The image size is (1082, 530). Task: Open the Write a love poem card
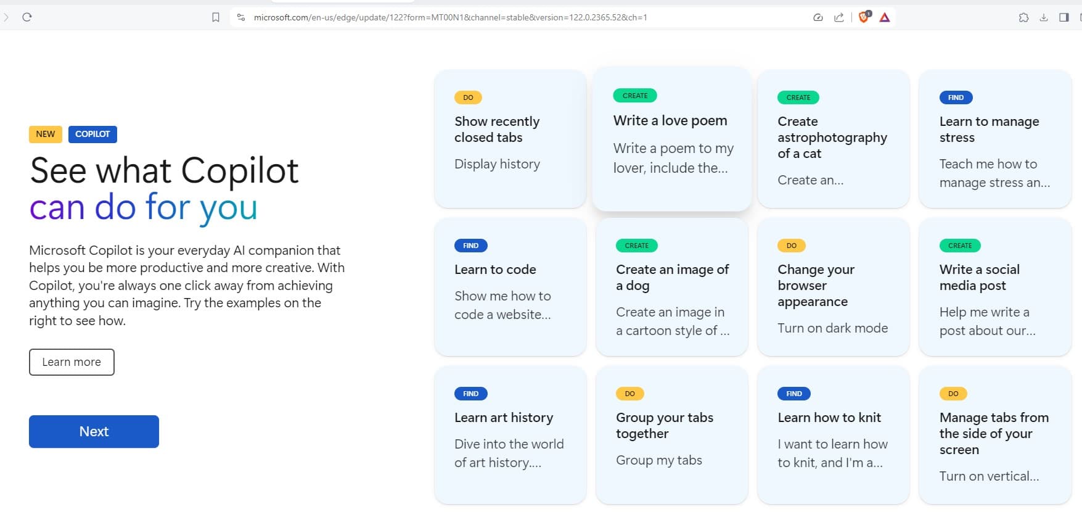[x=671, y=138]
